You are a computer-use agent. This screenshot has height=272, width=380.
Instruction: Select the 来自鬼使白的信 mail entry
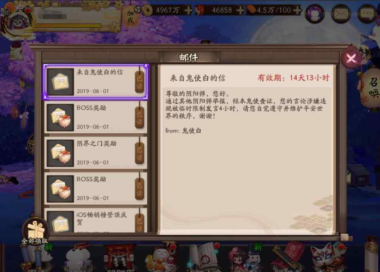(95, 82)
